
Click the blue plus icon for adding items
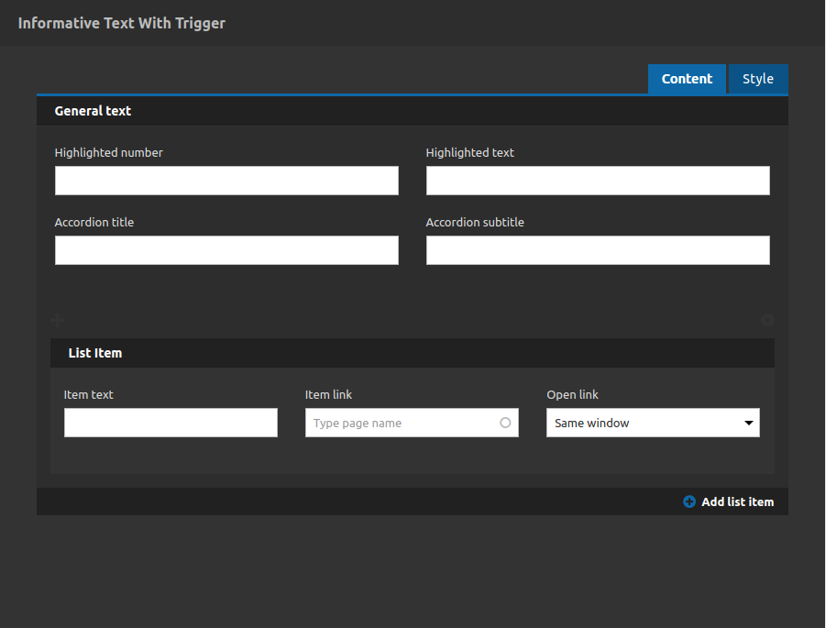click(689, 501)
